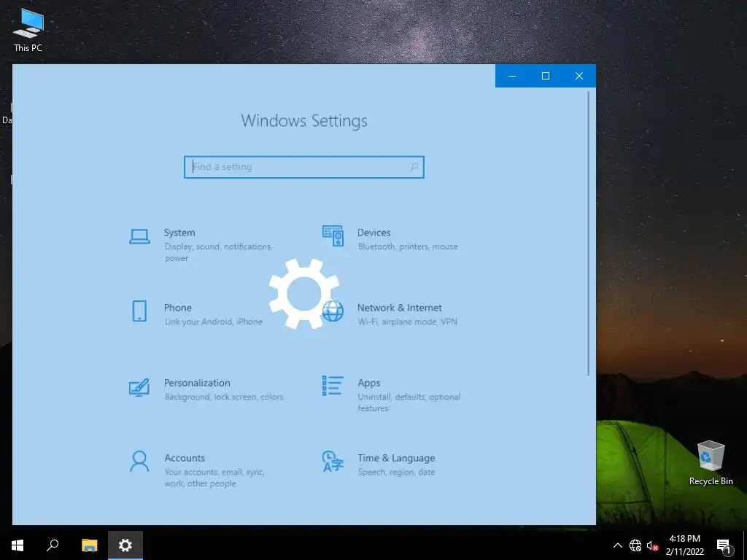Screen dimensions: 747x560
Task: Click the Settings window vertical scrollbar
Action: pyautogui.click(x=589, y=233)
